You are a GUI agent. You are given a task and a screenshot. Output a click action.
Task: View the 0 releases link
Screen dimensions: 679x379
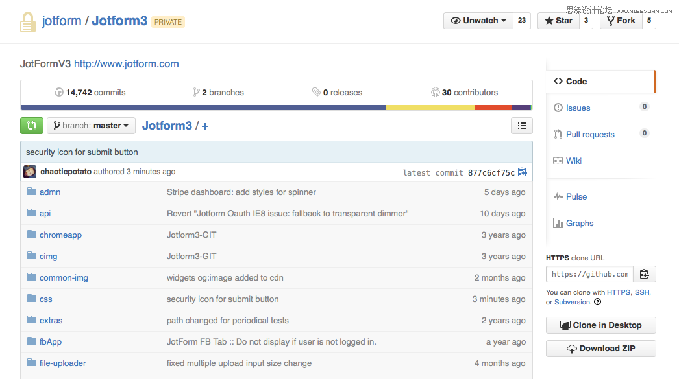[x=338, y=92]
